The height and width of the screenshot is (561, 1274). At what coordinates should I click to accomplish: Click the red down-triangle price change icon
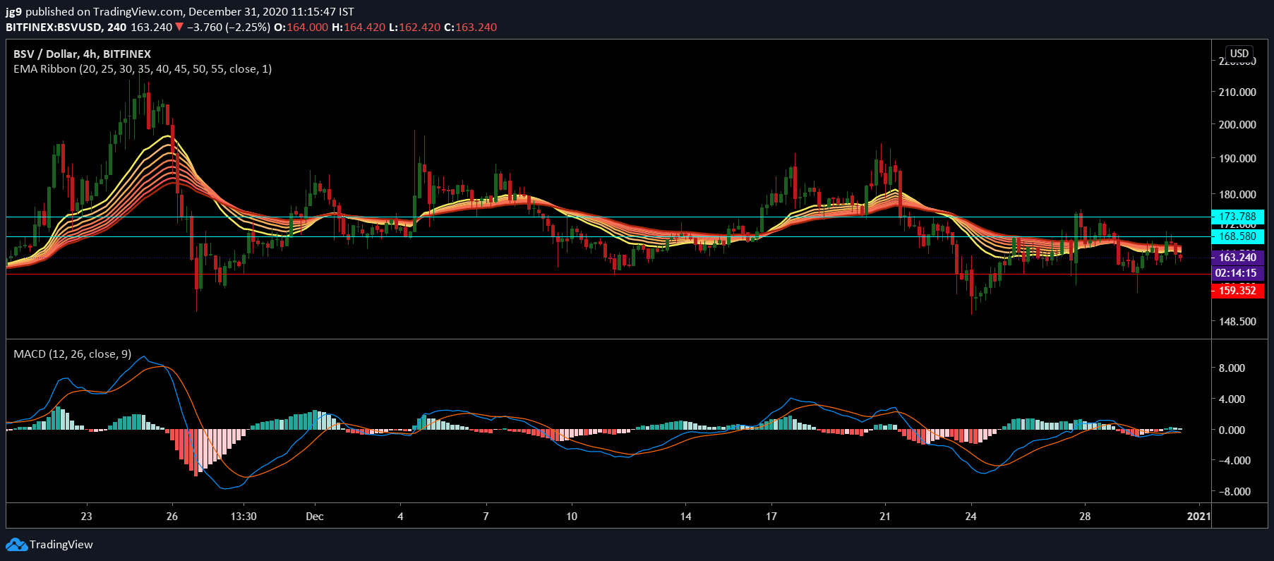tap(179, 28)
